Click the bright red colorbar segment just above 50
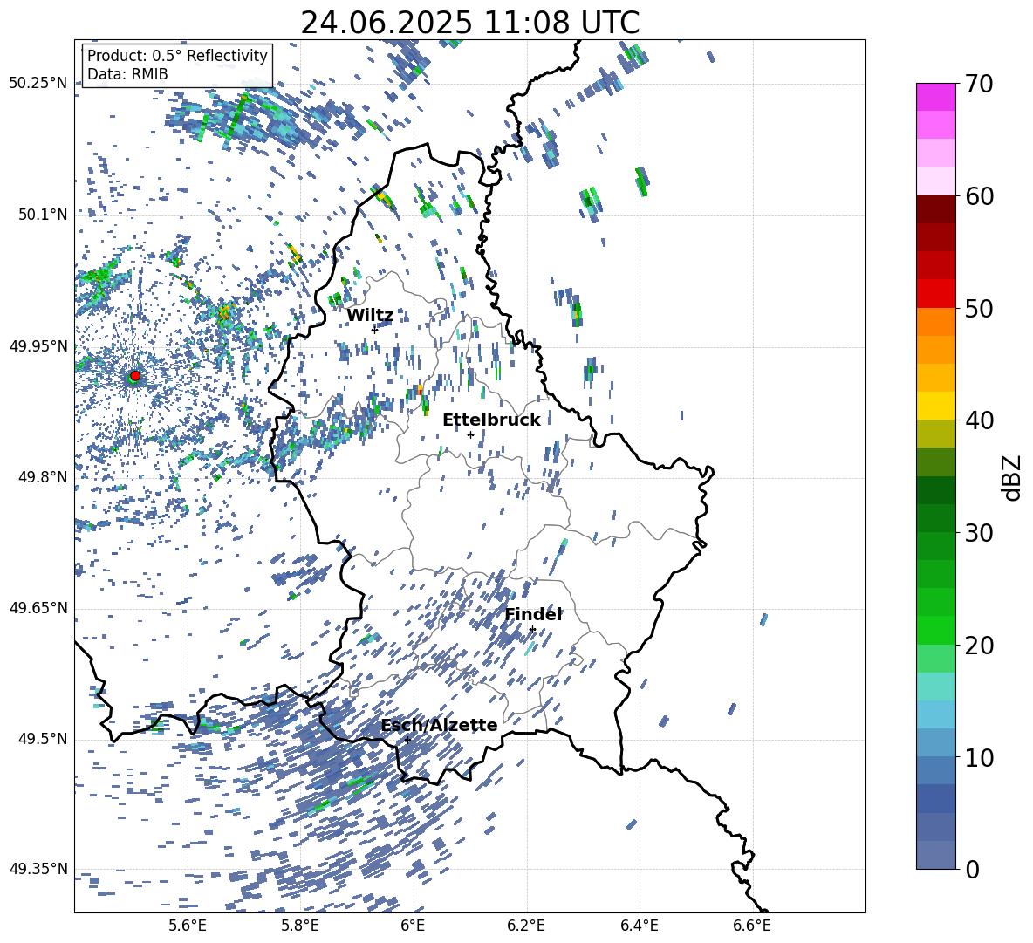Viewport: 1033px width, 943px height. pos(935,294)
